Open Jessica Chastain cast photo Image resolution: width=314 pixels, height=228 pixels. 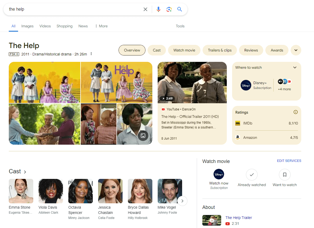[x=110, y=191]
